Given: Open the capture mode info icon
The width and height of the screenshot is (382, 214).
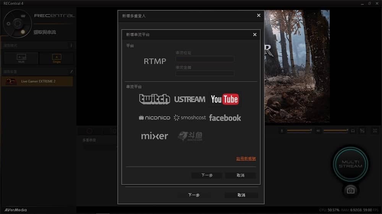Looking at the screenshot, I should (x=71, y=45).
